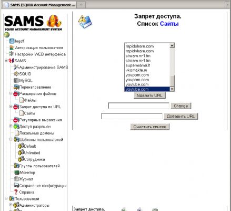This screenshot has width=231, height=211.
Task: Click the users icon of Шаблоны пользователей
Action: pyautogui.click(x=16, y=139)
